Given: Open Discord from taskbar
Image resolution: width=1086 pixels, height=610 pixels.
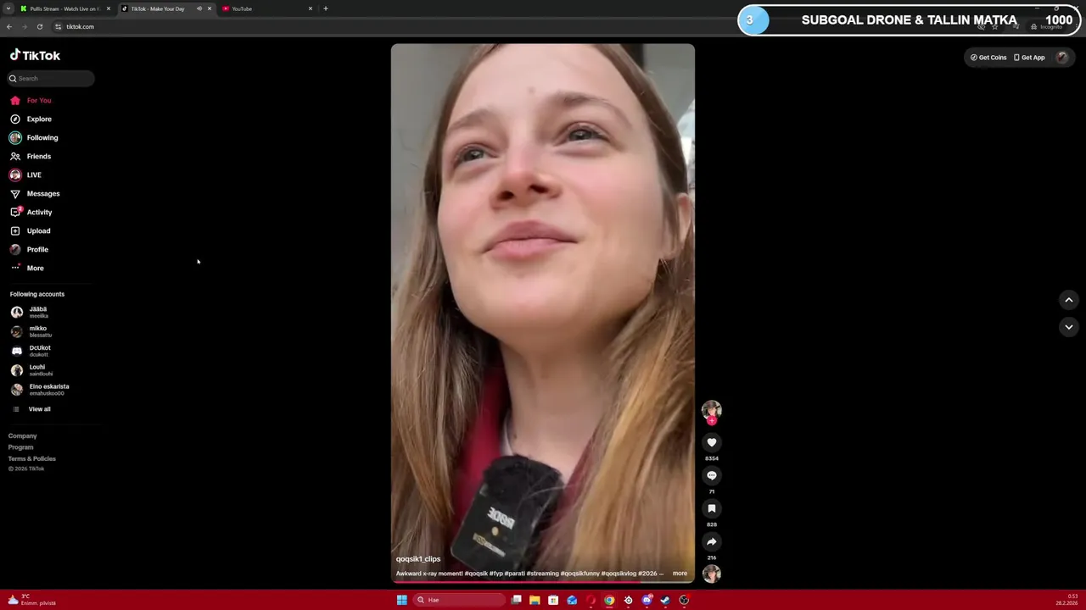Looking at the screenshot, I should 647,600.
